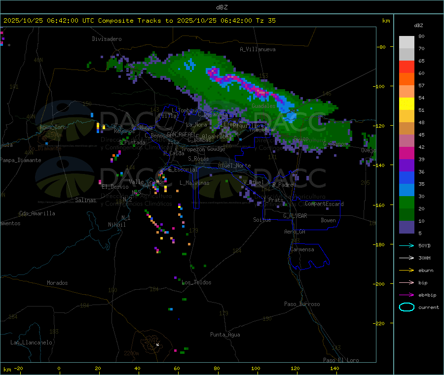Viewport: 444px width, 375px height.
Task: Click the Nihuil map label
Action: click(x=116, y=225)
